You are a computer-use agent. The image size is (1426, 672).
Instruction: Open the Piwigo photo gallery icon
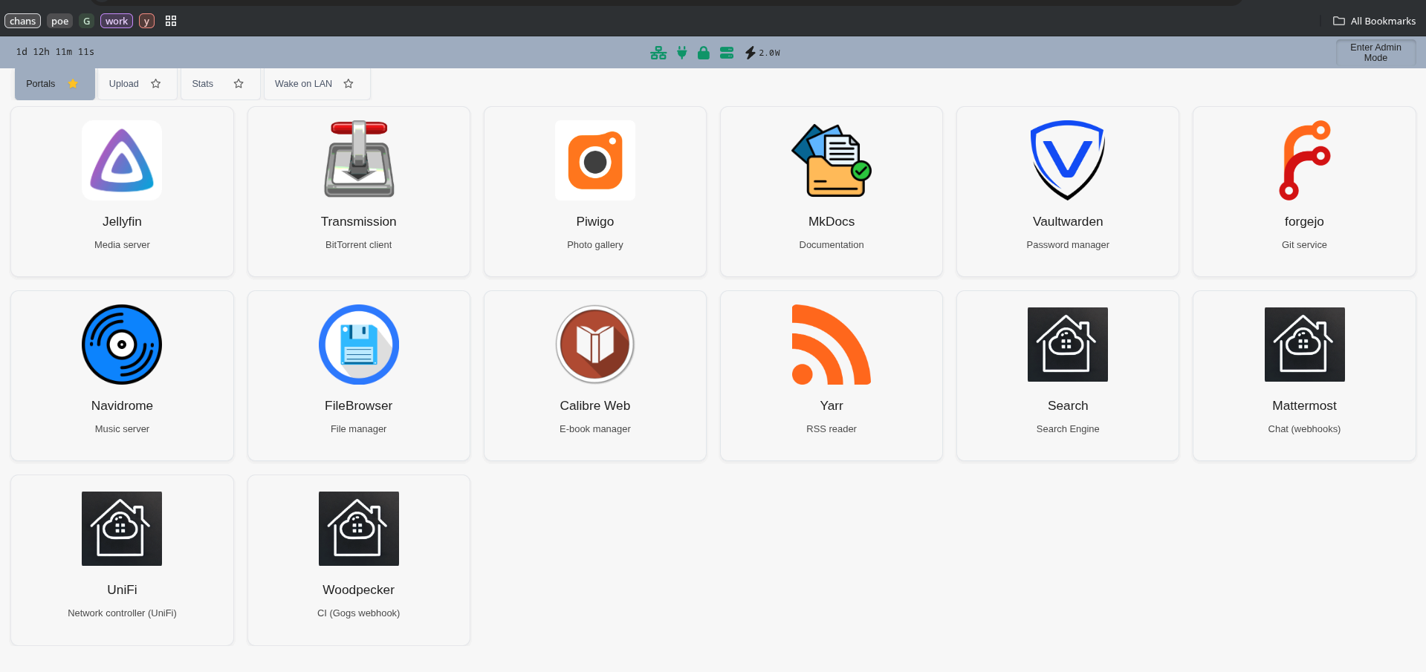595,160
